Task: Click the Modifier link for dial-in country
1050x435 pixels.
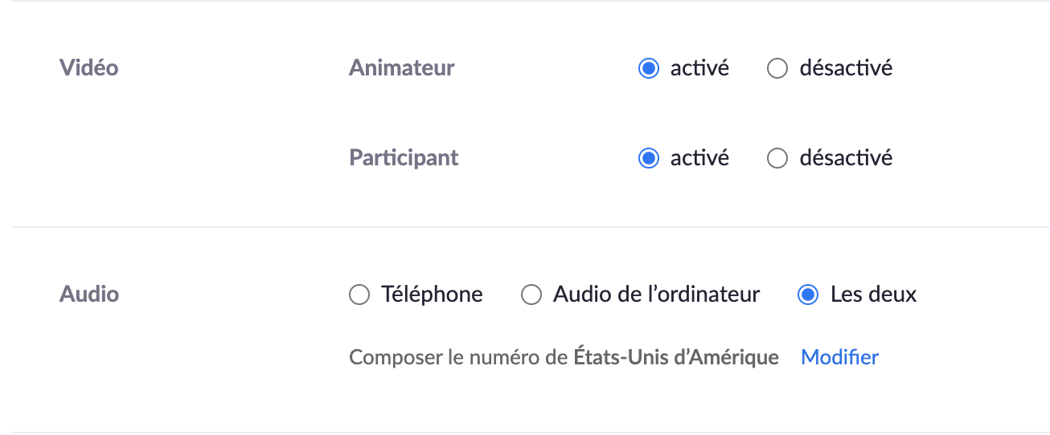Action: tap(839, 357)
